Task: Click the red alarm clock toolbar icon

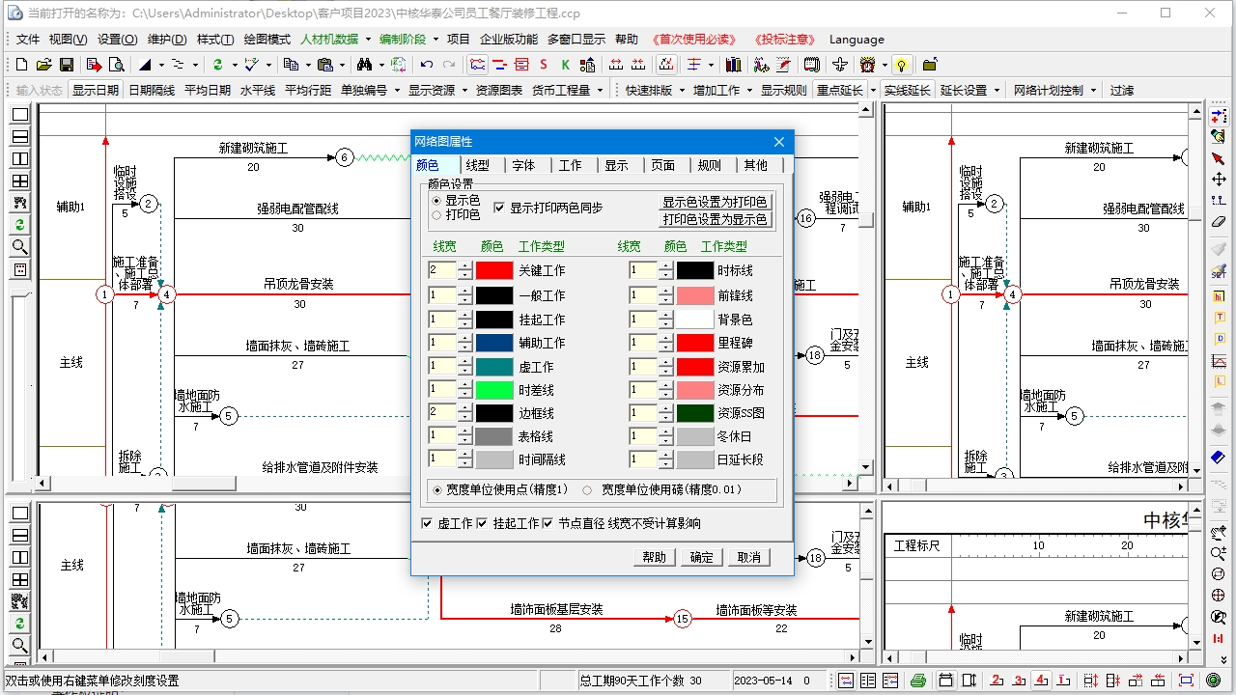Action: tap(869, 66)
